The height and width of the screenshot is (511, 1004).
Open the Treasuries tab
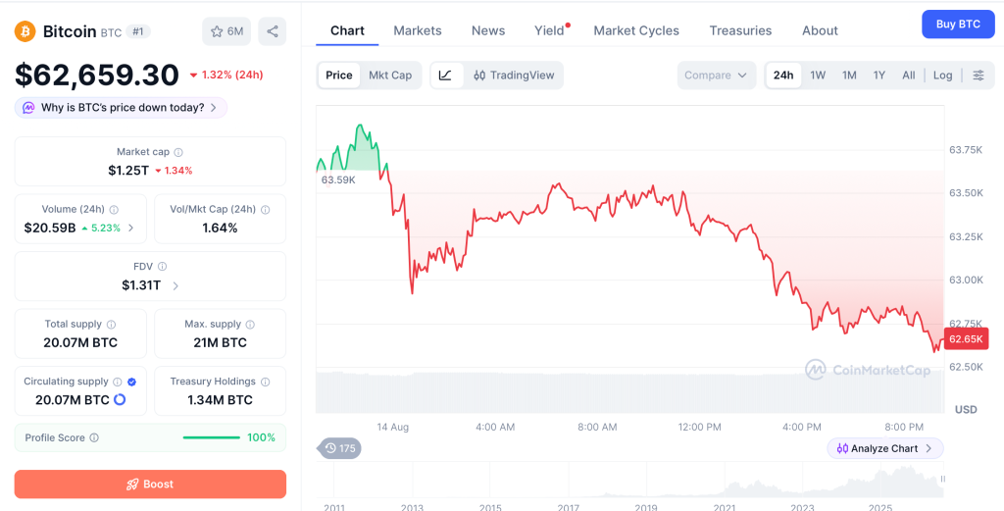741,30
